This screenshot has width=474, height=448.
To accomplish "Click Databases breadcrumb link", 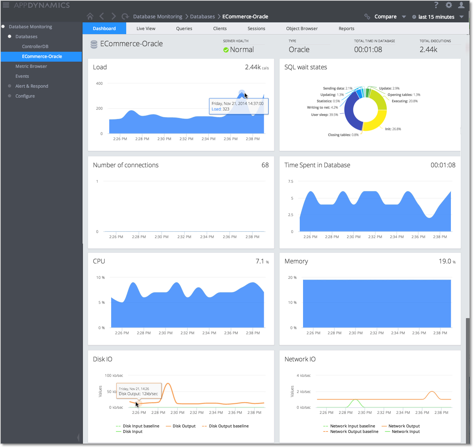I will 203,17.
